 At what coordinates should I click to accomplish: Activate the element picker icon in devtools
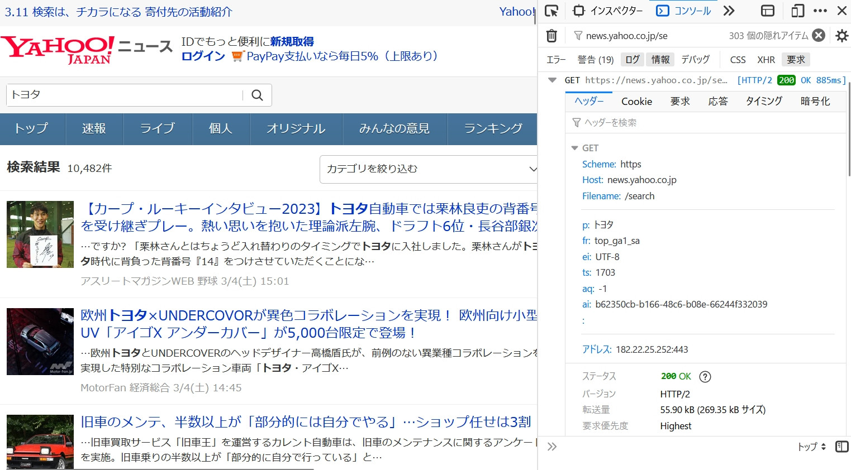tap(552, 11)
